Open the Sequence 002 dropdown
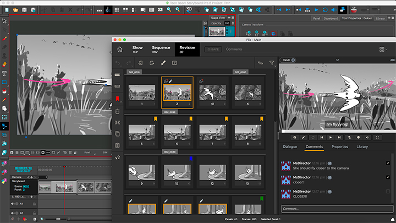This screenshot has width=396, height=223. point(161,50)
